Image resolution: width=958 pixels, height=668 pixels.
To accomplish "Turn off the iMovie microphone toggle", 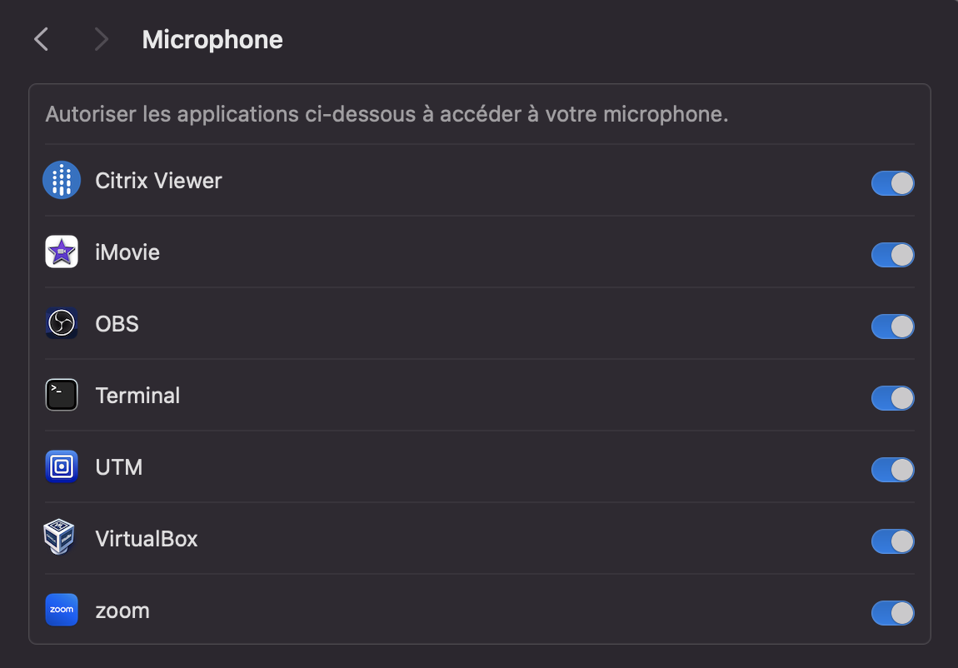I will tap(893, 255).
